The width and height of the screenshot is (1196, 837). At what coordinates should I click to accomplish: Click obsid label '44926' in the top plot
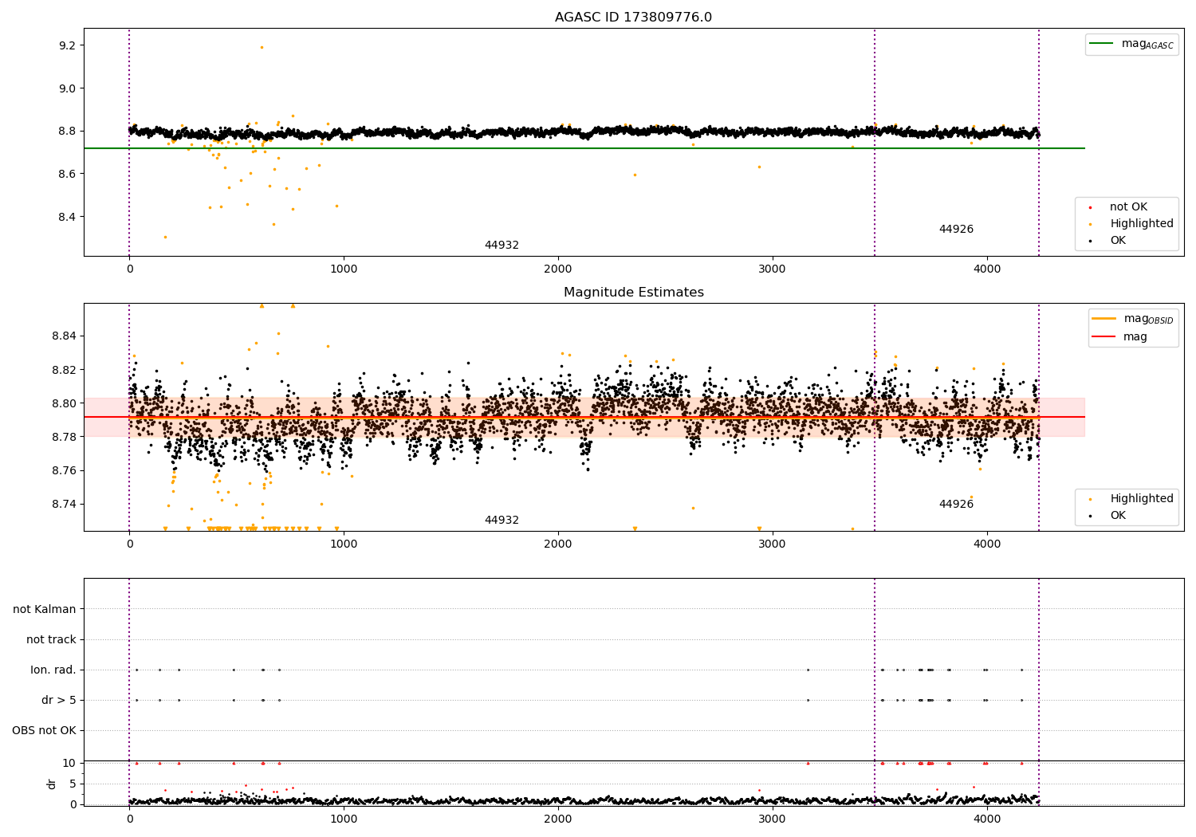[956, 230]
